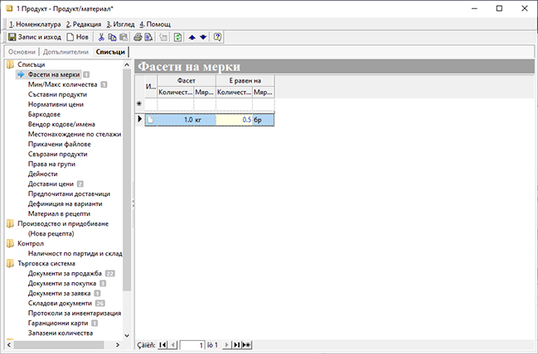Open Документи за покупка list
This screenshot has width=538, height=354.
click(x=62, y=283)
